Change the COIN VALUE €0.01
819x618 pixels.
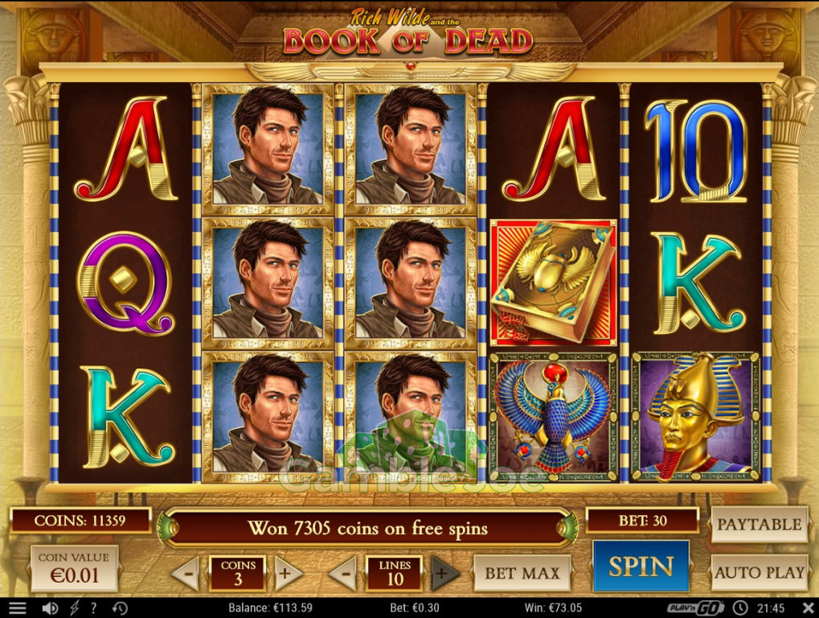click(x=74, y=568)
